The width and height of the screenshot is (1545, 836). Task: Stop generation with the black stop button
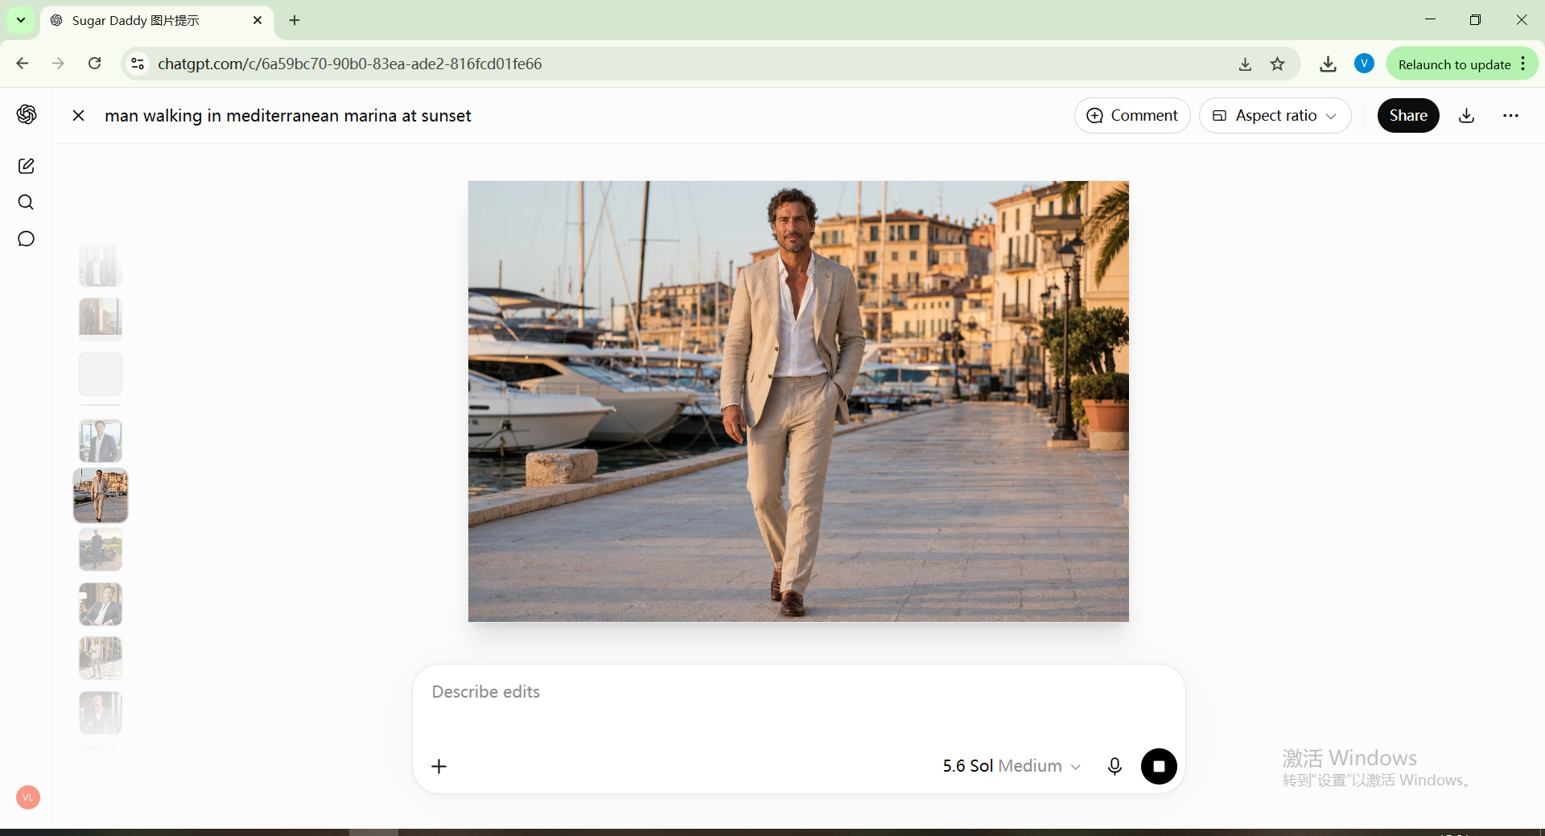point(1159,766)
